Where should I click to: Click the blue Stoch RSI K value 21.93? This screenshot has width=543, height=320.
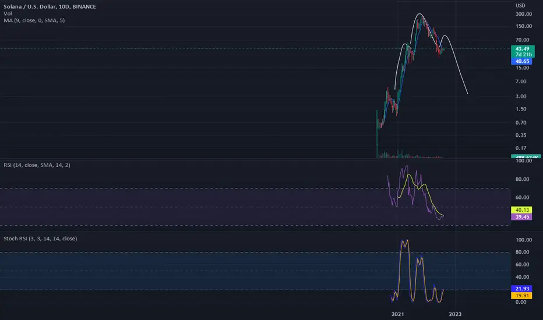pyautogui.click(x=521, y=289)
